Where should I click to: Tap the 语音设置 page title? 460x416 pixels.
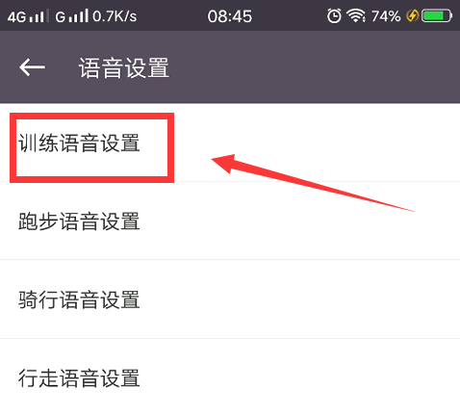124,67
